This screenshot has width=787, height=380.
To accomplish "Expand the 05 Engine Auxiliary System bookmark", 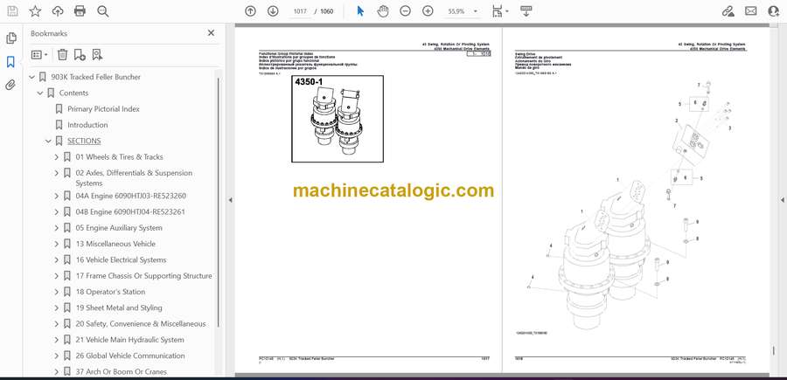I will [x=57, y=228].
